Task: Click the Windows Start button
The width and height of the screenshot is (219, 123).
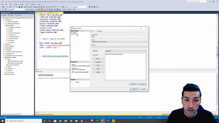Action: 2,121
